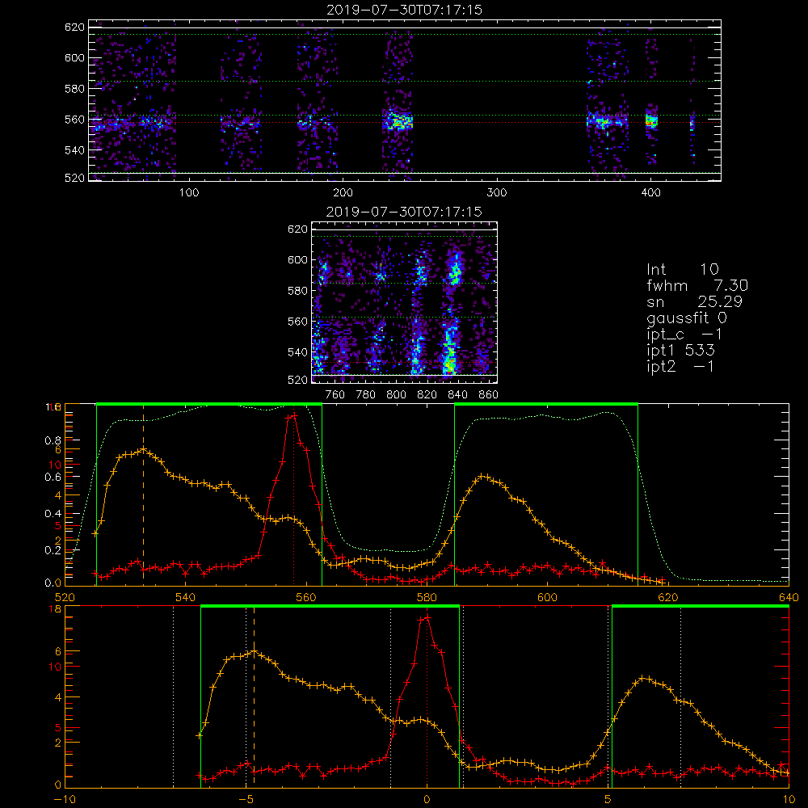808x808 pixels.
Task: Click x-axis label -5 on bottom plot
Action: [x=246, y=800]
